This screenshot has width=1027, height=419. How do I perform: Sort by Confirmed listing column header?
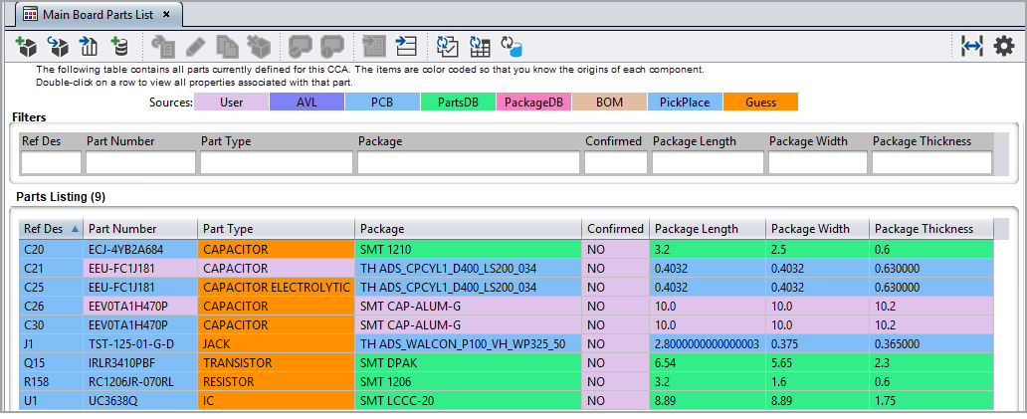point(616,229)
